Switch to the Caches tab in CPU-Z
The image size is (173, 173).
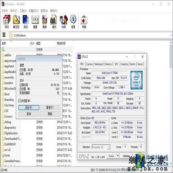(89, 64)
